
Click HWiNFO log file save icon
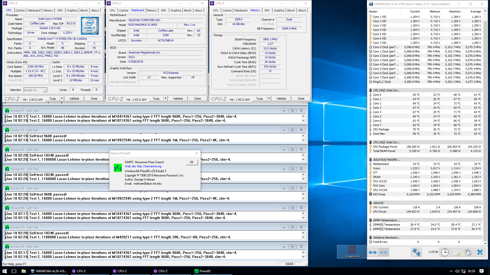click(457, 252)
